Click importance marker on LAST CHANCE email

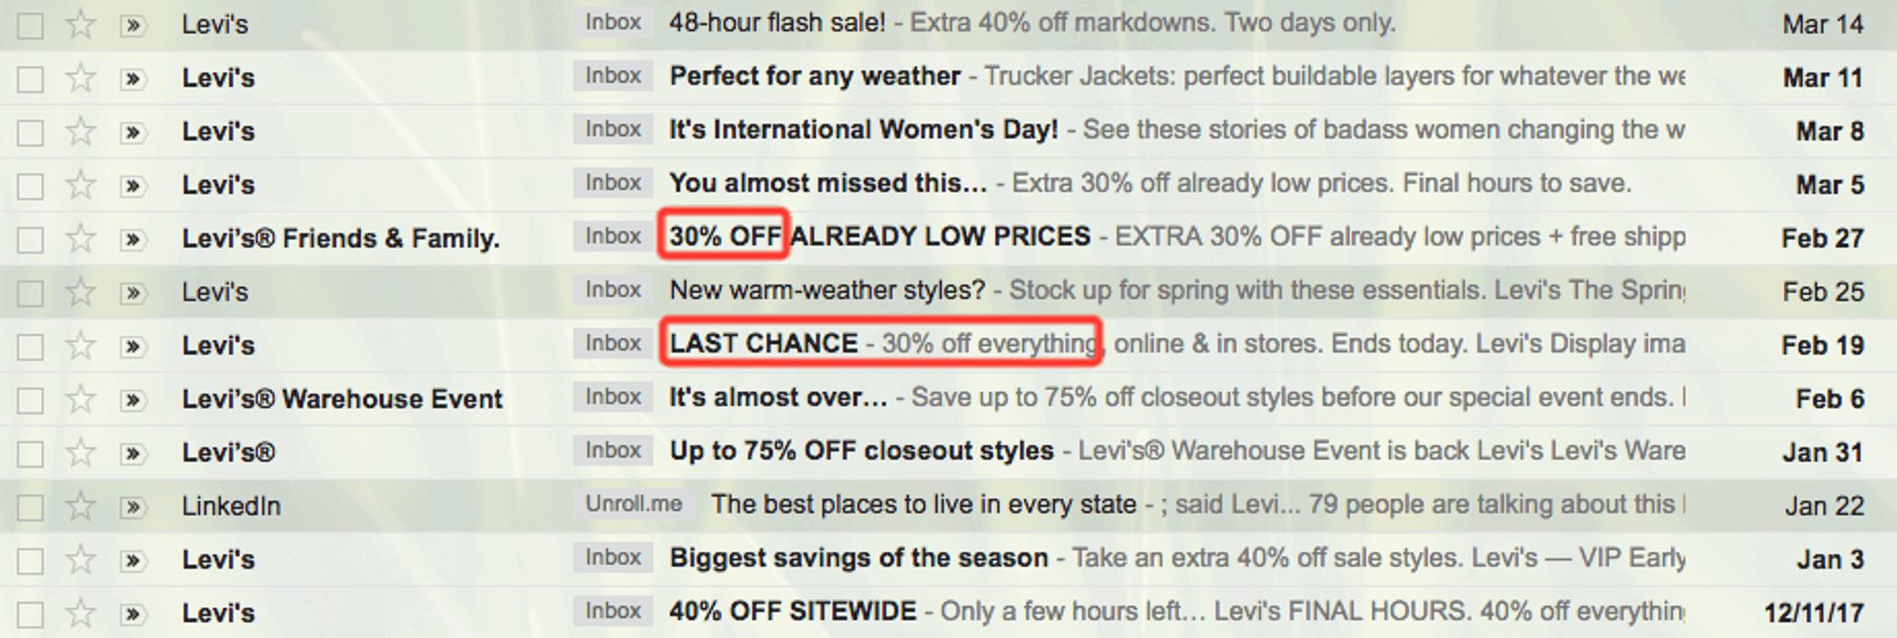pos(131,347)
